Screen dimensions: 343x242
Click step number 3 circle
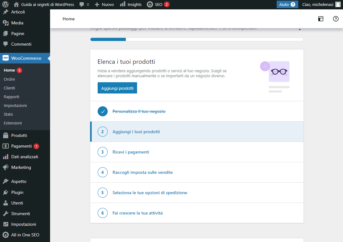pos(103,152)
